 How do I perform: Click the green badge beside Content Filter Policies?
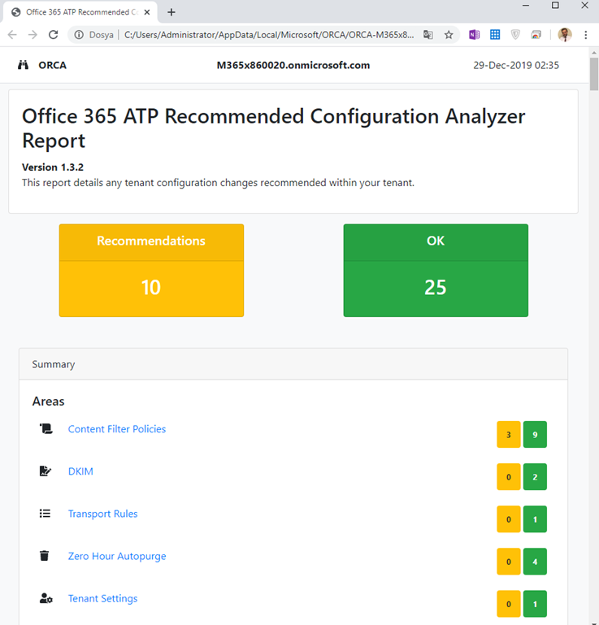535,435
